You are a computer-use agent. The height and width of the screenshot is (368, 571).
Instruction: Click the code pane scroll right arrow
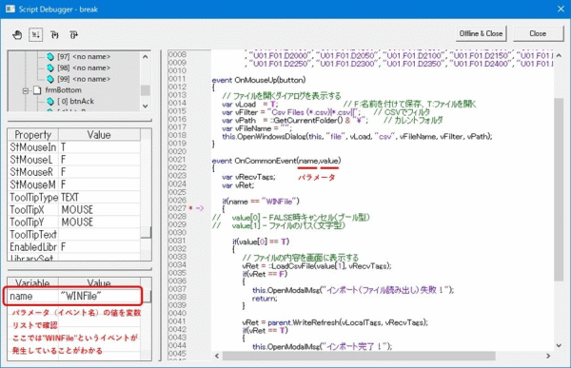coord(548,356)
